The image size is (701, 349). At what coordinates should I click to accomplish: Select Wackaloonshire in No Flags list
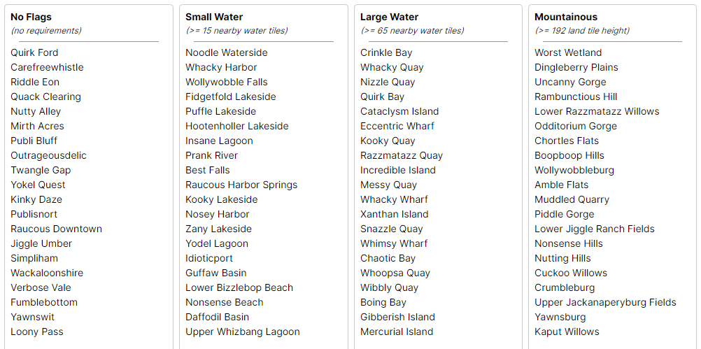point(47,273)
